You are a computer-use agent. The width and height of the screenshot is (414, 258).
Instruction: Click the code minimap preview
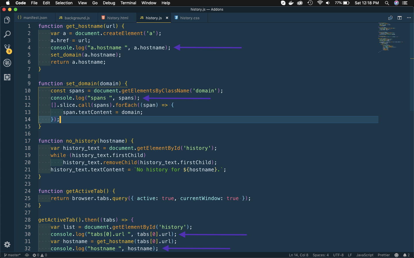click(x=391, y=37)
